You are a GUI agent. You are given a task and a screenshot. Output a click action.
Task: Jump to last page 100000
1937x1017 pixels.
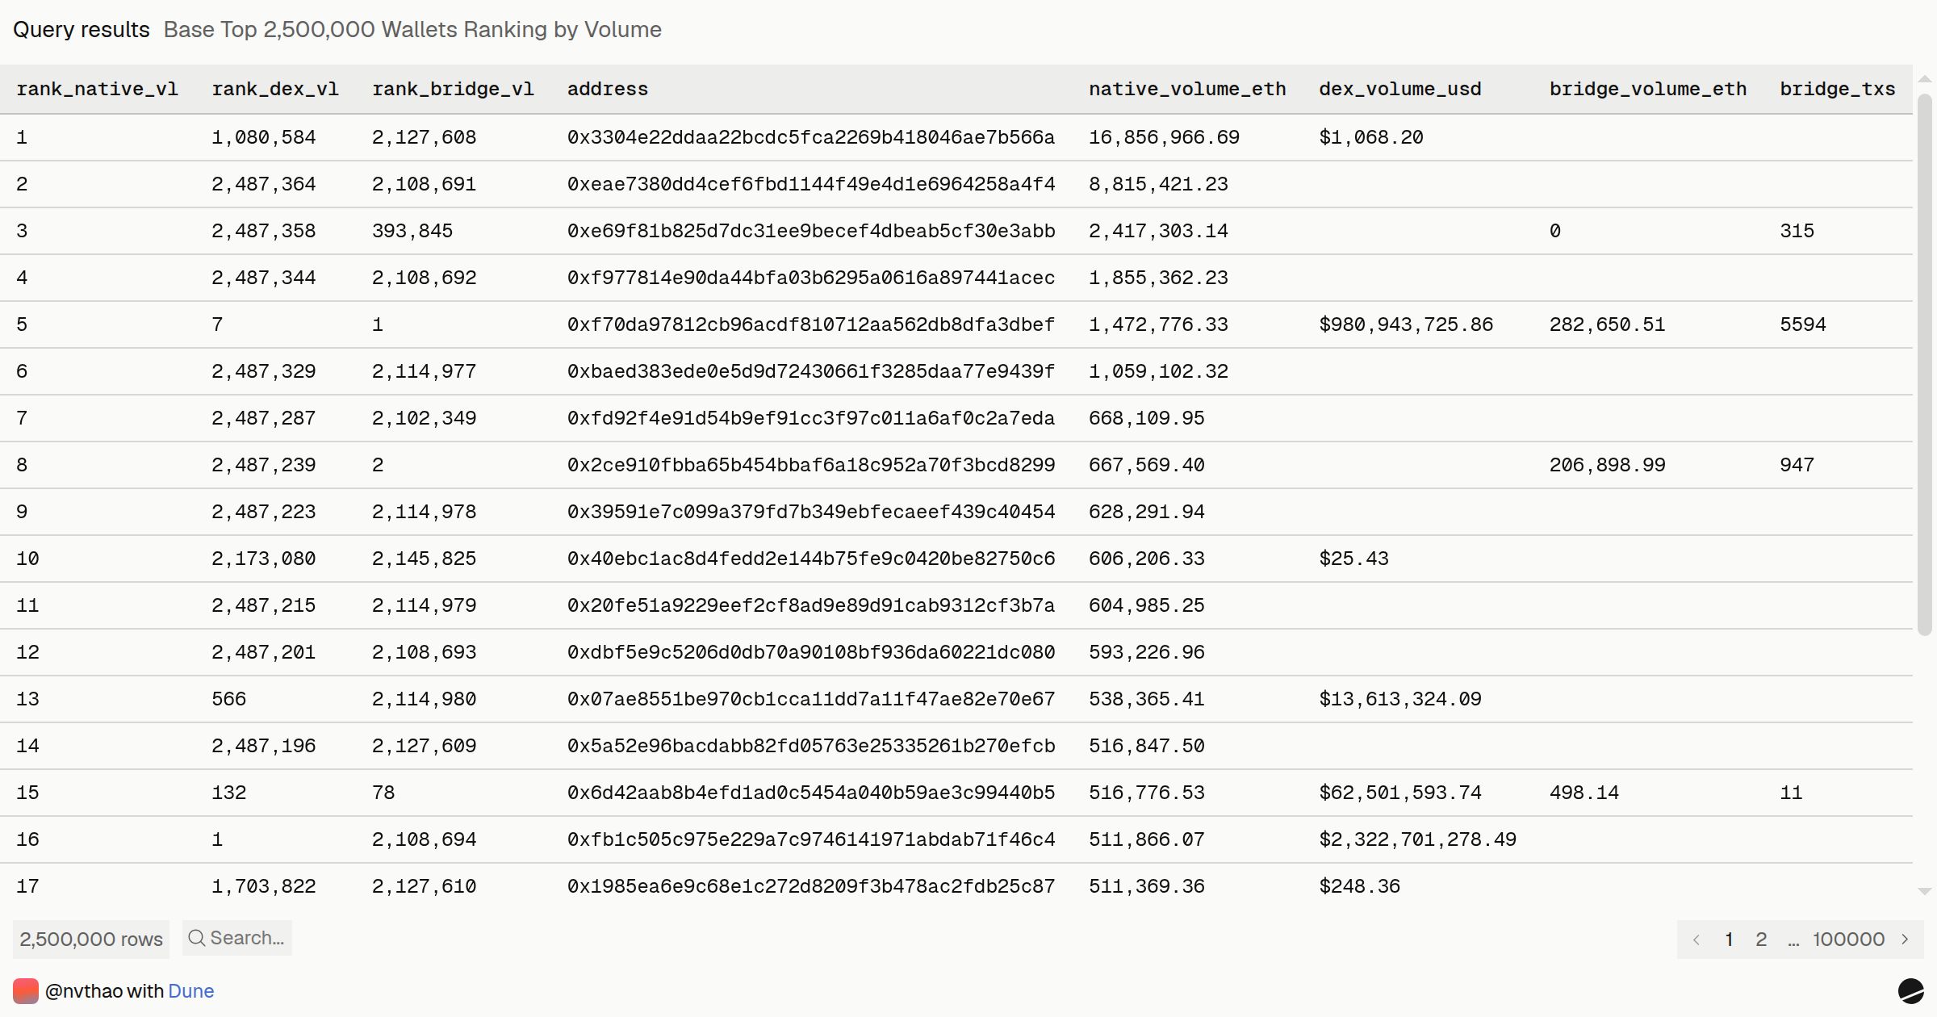[1848, 939]
